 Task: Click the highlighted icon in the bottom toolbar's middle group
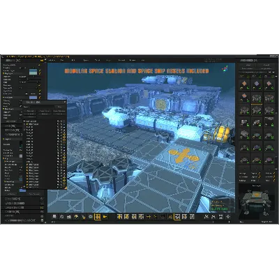177,217
